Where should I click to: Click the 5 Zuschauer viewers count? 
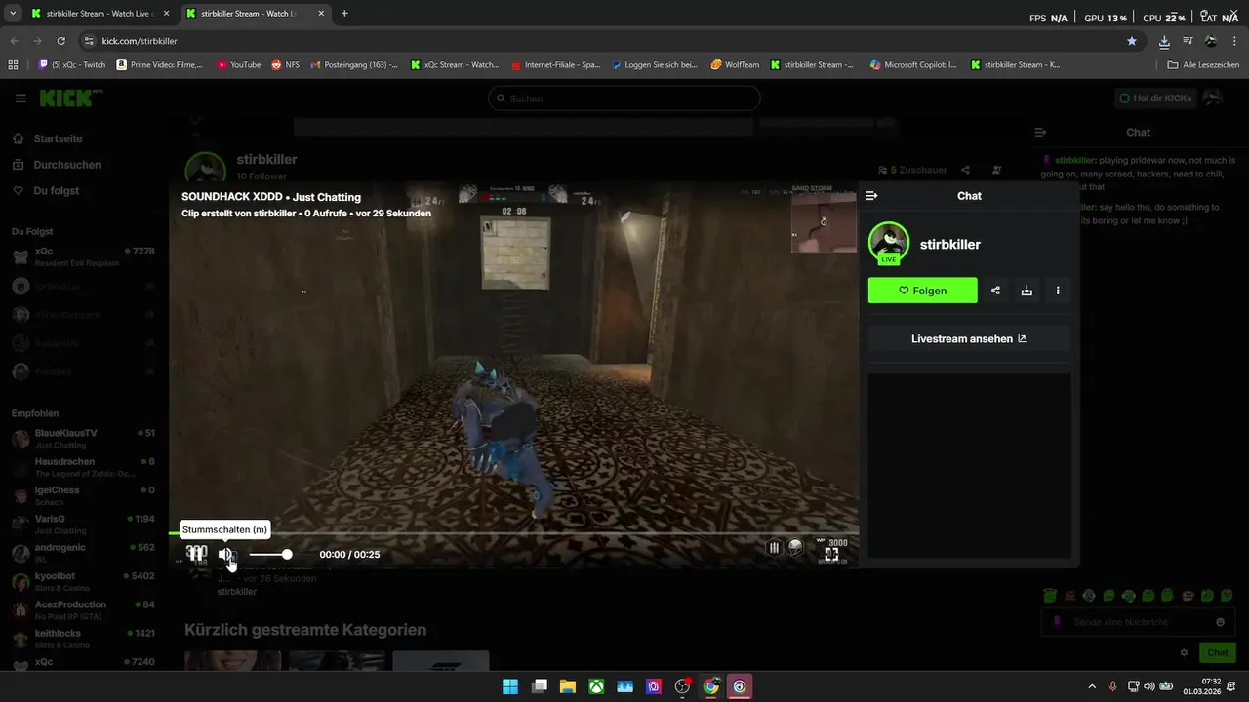[x=912, y=170]
